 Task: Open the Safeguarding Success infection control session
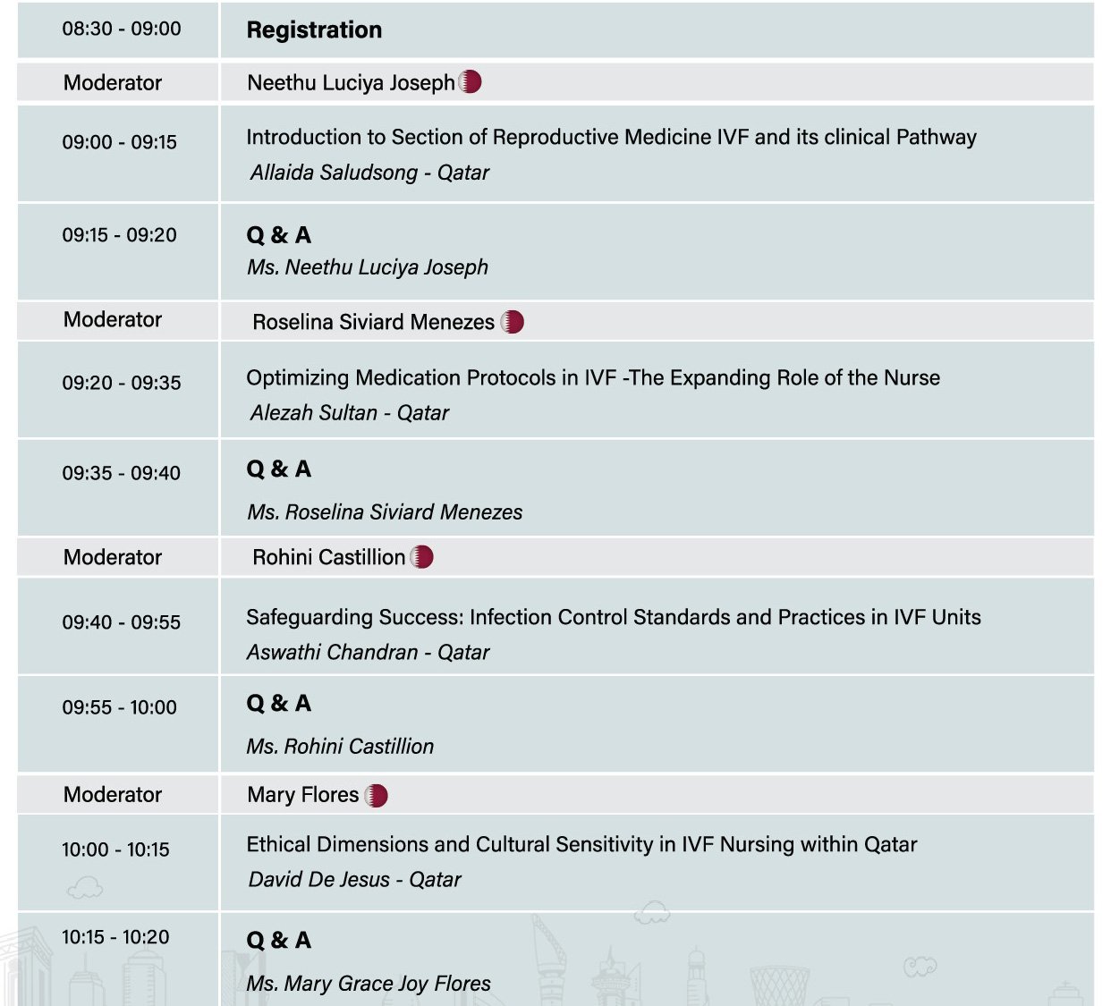click(x=613, y=617)
